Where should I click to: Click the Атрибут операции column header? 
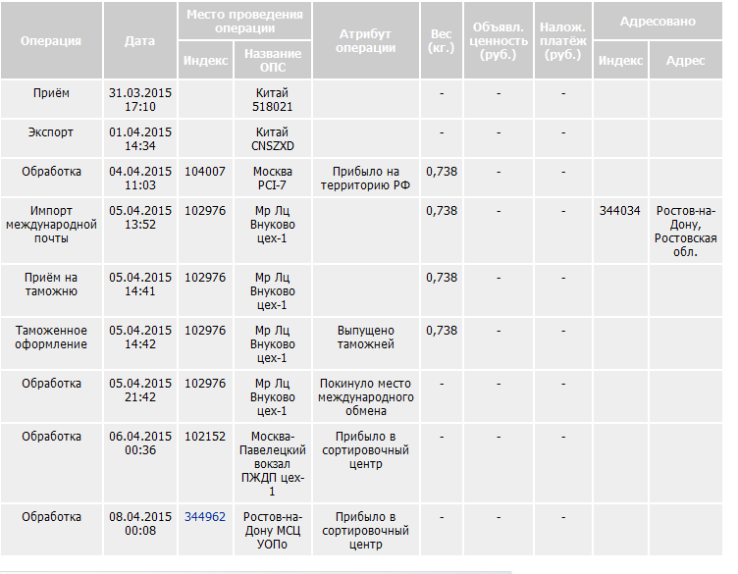click(365, 41)
